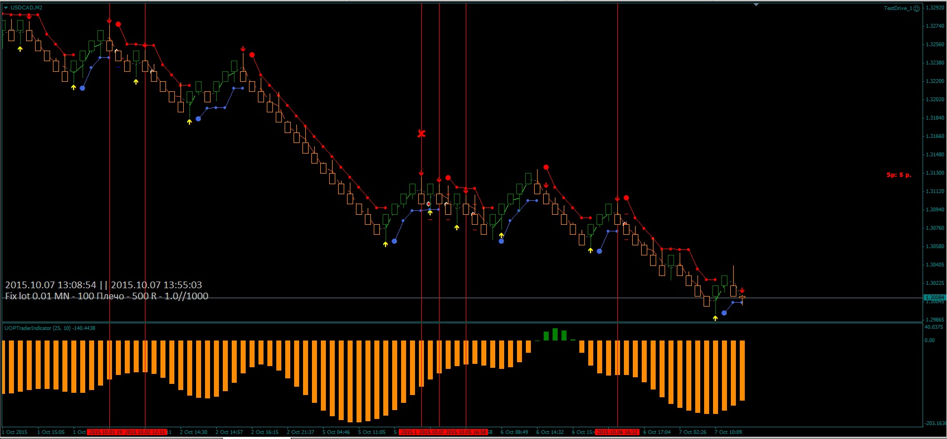Viewport: 947px width, 439px height.
Task: Click the '5 Oct 11:05' time axis label
Action: pyautogui.click(x=372, y=432)
